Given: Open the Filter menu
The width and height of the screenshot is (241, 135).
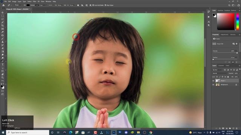Looking at the screenshot, I should 34,1.
